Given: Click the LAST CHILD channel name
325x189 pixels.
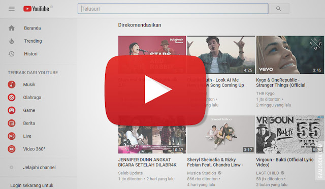Looking at the screenshot, I should [x=268, y=173].
